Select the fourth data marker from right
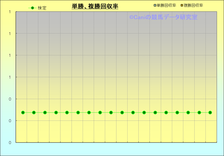224x156 pixels. (x=177, y=112)
